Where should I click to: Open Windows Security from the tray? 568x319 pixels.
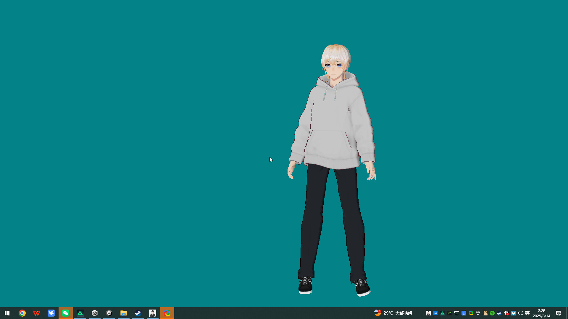point(506,313)
